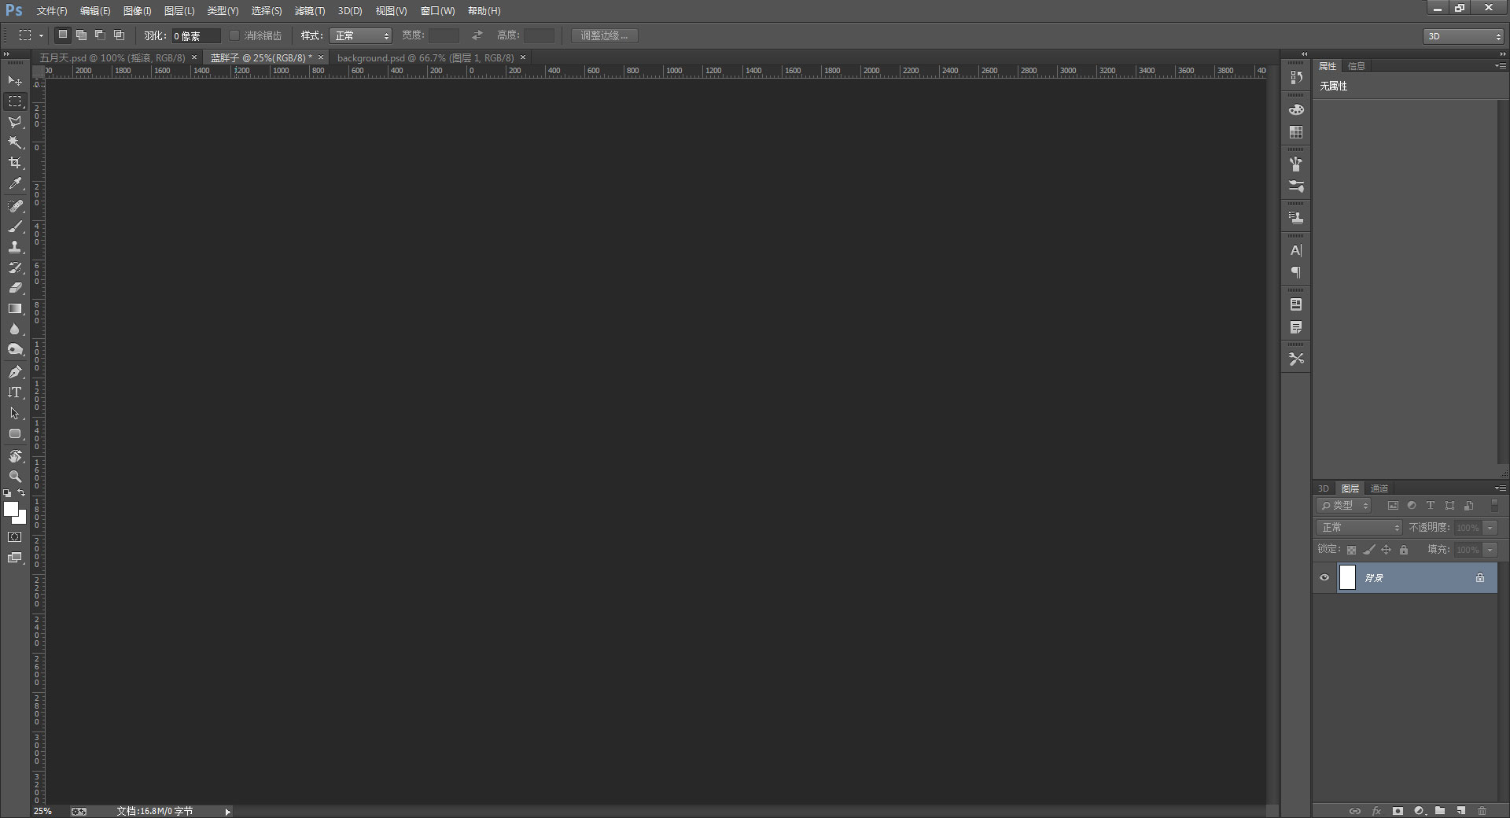Open the 填充 fill slider arrow
The width and height of the screenshot is (1510, 818).
click(x=1490, y=550)
